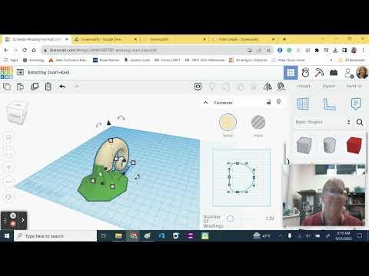This screenshot has height=276, width=369.
Task: Collapse the shapes panel side arrow
Action: click(x=288, y=162)
